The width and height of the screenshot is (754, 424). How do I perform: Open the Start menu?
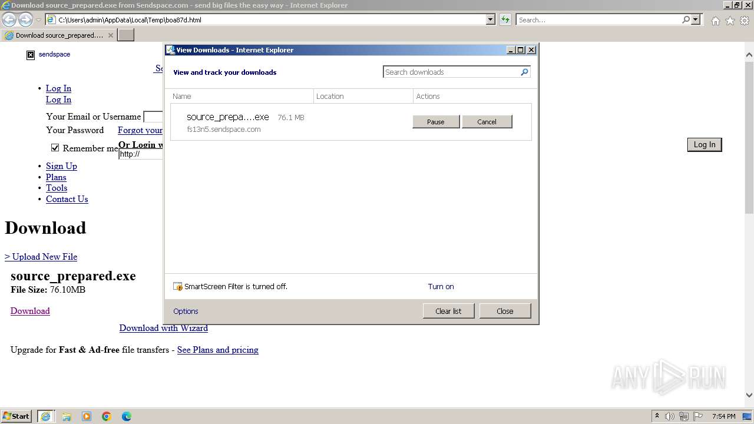click(16, 416)
